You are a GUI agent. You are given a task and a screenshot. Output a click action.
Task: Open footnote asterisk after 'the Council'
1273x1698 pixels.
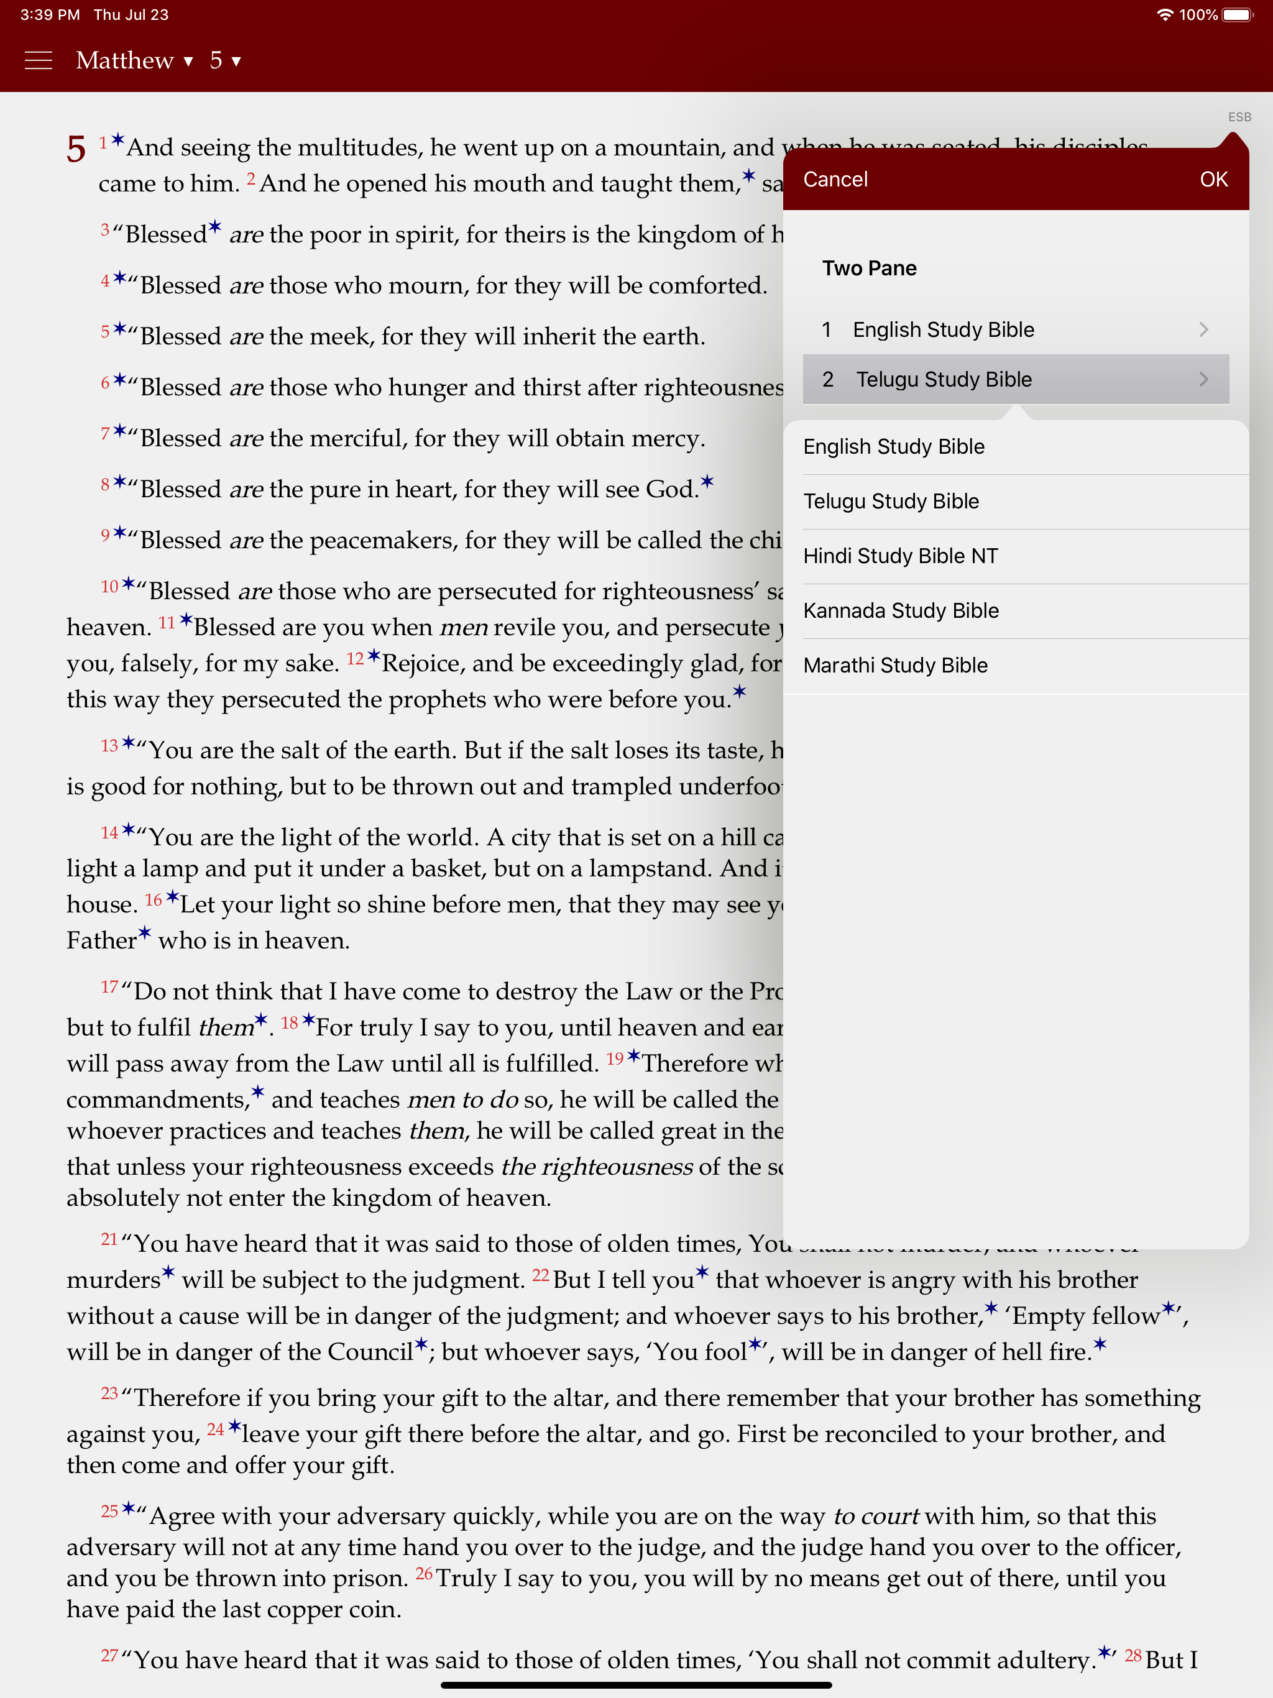tap(421, 1344)
